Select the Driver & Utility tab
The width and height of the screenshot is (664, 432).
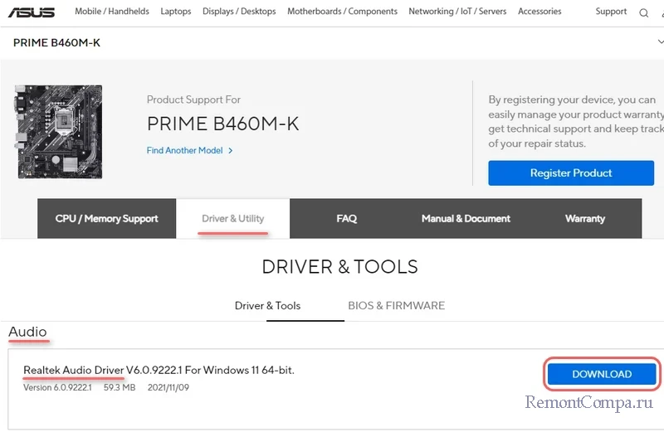(233, 219)
